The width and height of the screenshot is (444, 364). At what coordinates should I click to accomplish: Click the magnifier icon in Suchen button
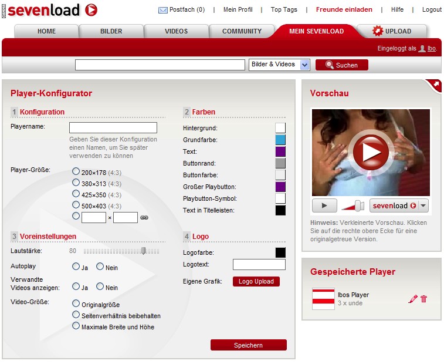(329, 65)
